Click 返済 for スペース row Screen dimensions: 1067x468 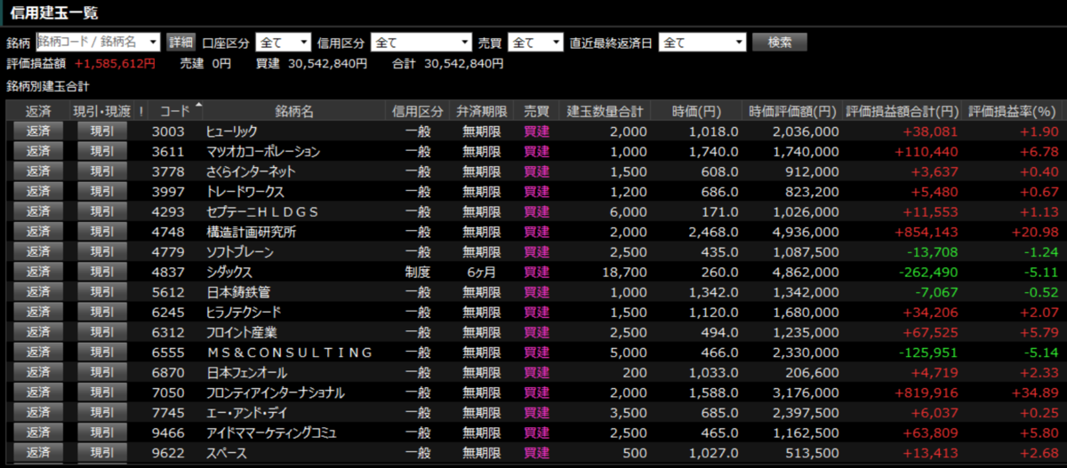(38, 453)
